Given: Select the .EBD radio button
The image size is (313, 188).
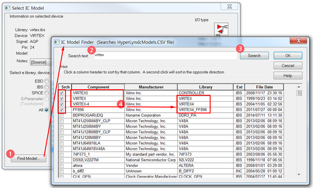Looking at the screenshot, I should tap(46, 81).
